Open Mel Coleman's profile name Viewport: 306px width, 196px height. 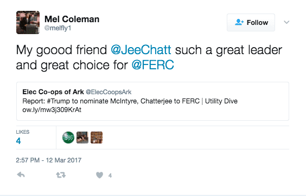click(x=72, y=19)
